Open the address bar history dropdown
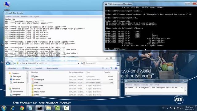Viewport: 197px width, 111px height. click(x=78, y=63)
